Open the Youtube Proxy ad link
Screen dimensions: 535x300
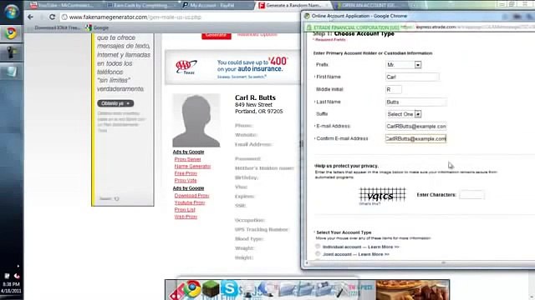[190, 202]
